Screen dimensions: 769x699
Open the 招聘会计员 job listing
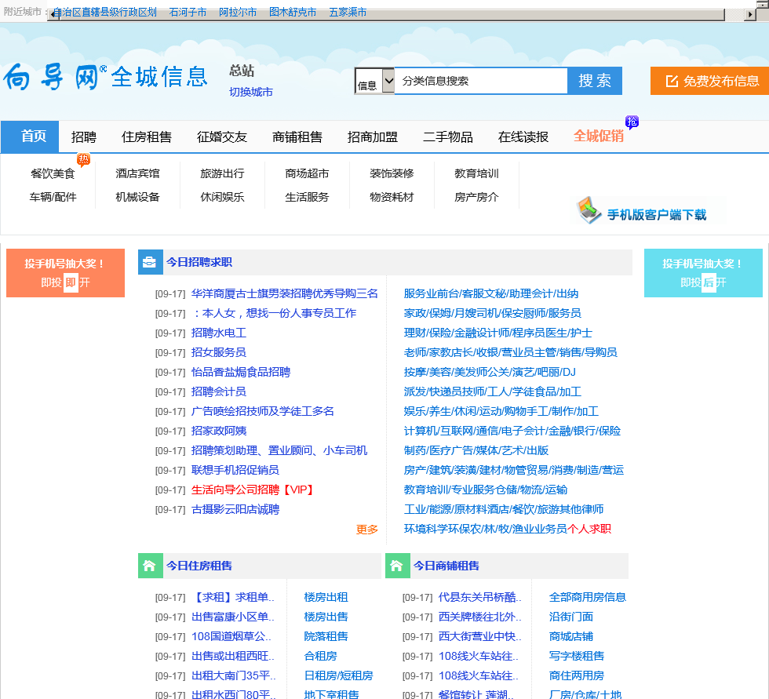click(x=218, y=391)
